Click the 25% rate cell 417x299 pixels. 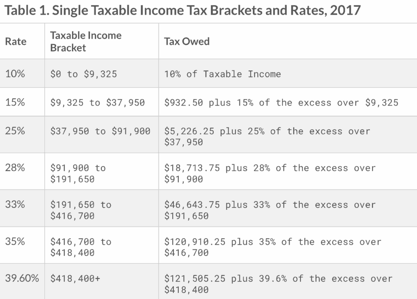(15, 131)
